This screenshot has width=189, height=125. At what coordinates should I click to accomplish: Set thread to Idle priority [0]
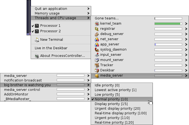pos(122,85)
